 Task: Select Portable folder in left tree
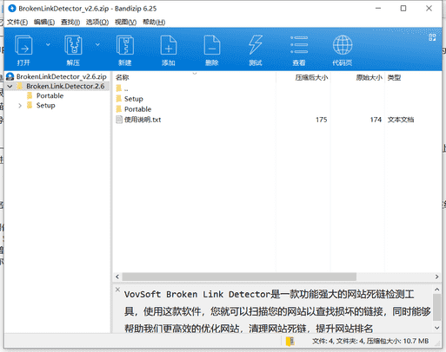[50, 95]
